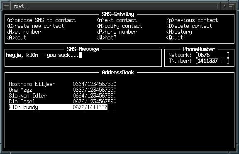239x154 pixels.
Task: Focus the TNumber field containing 1411337
Action: click(x=212, y=61)
